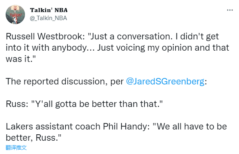
Task: Open the Talkin' NBA display name
Action: [49, 10]
